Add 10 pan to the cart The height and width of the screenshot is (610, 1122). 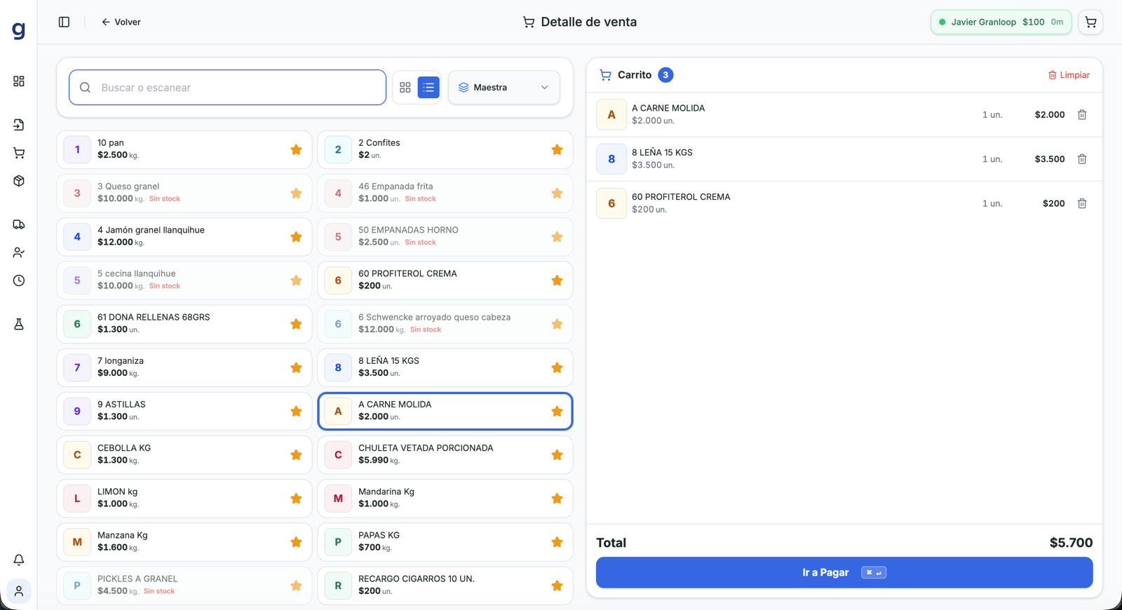pos(184,149)
